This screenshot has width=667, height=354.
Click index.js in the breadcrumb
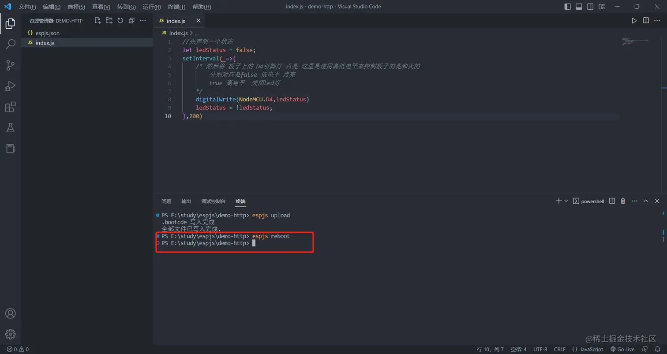tap(178, 33)
